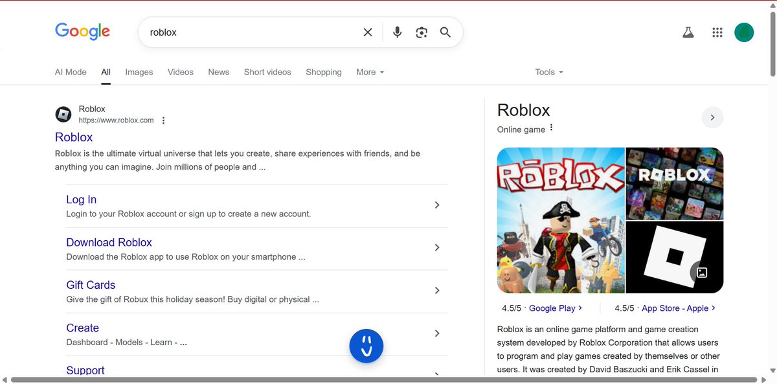Viewport: 777px width, 384px height.
Task: Switch to the AI Mode tab
Action: coord(71,72)
